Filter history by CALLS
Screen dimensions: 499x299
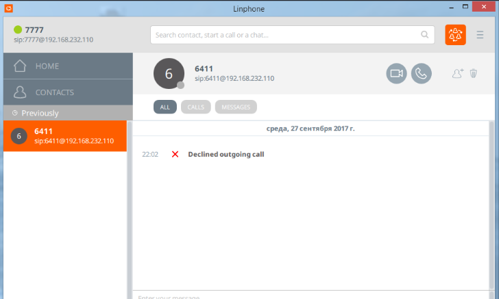(196, 107)
